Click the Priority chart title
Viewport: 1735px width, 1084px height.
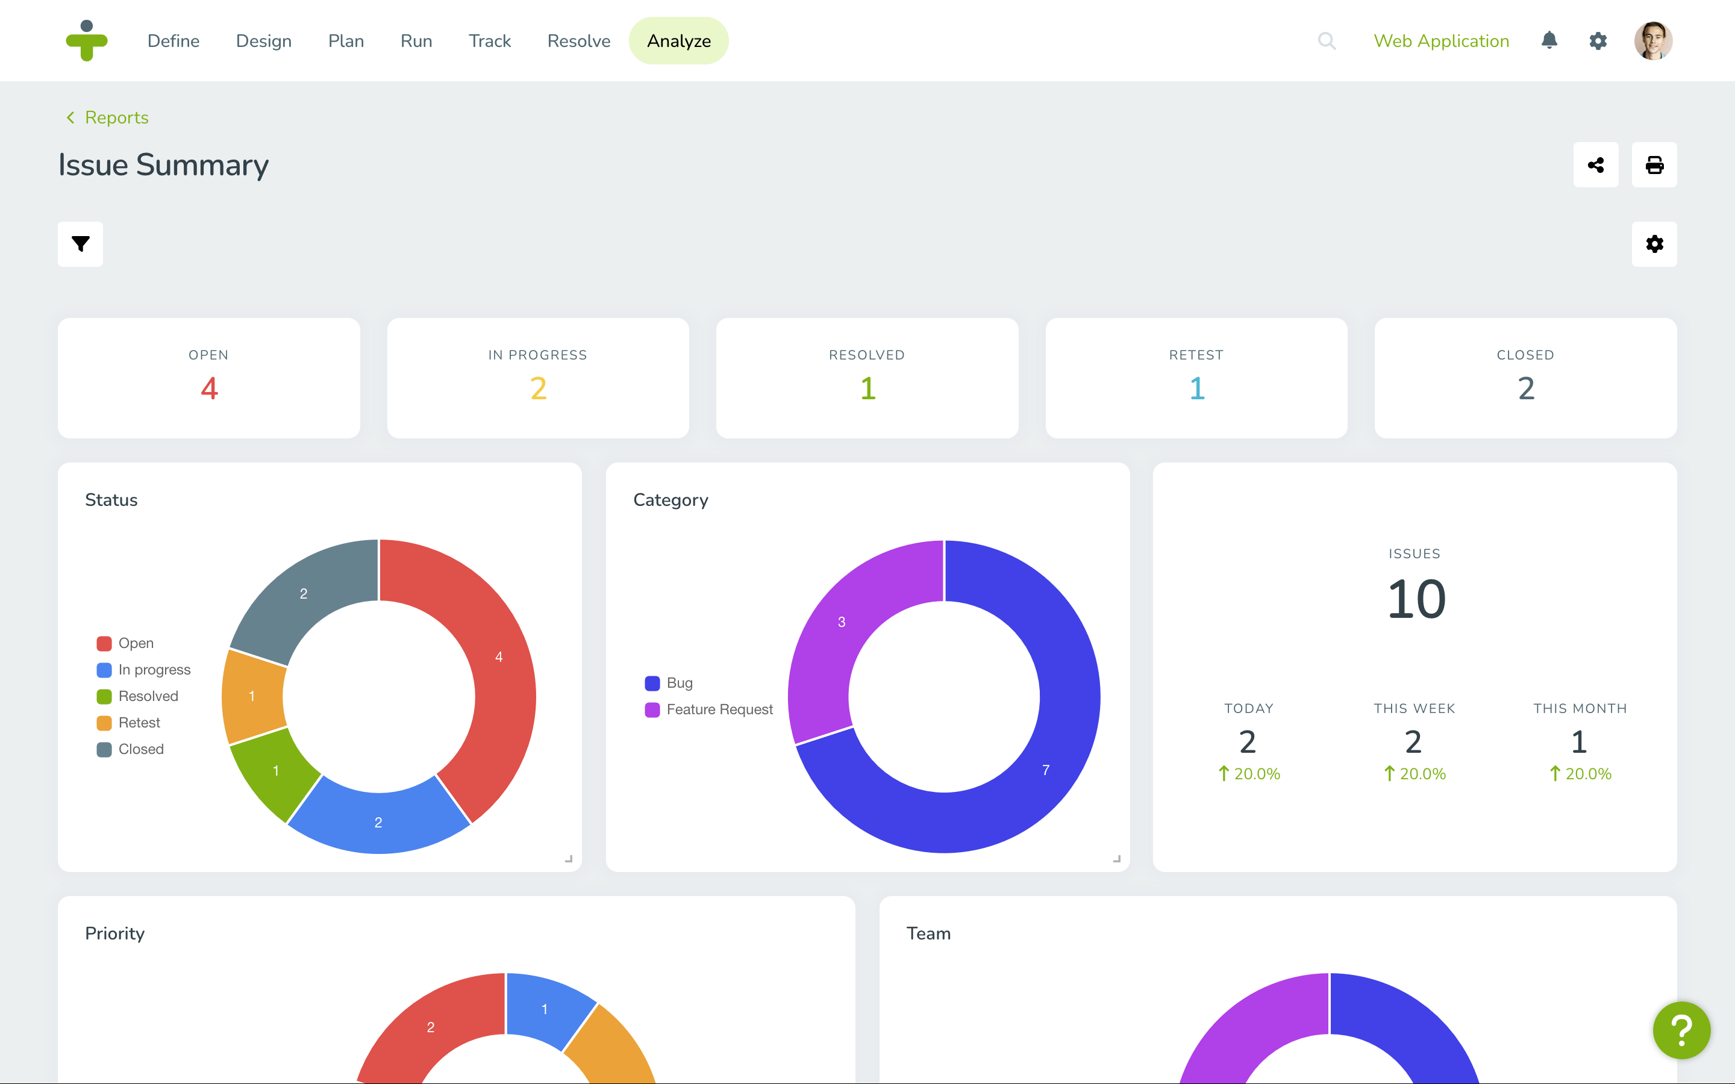(x=114, y=933)
